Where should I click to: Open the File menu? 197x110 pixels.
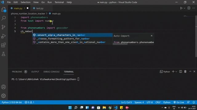coord(9,2)
